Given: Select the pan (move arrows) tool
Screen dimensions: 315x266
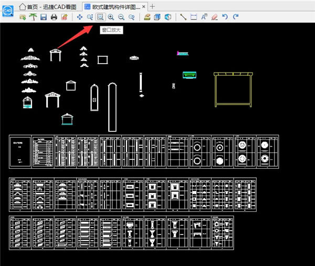Looking at the screenshot, I should (x=80, y=17).
